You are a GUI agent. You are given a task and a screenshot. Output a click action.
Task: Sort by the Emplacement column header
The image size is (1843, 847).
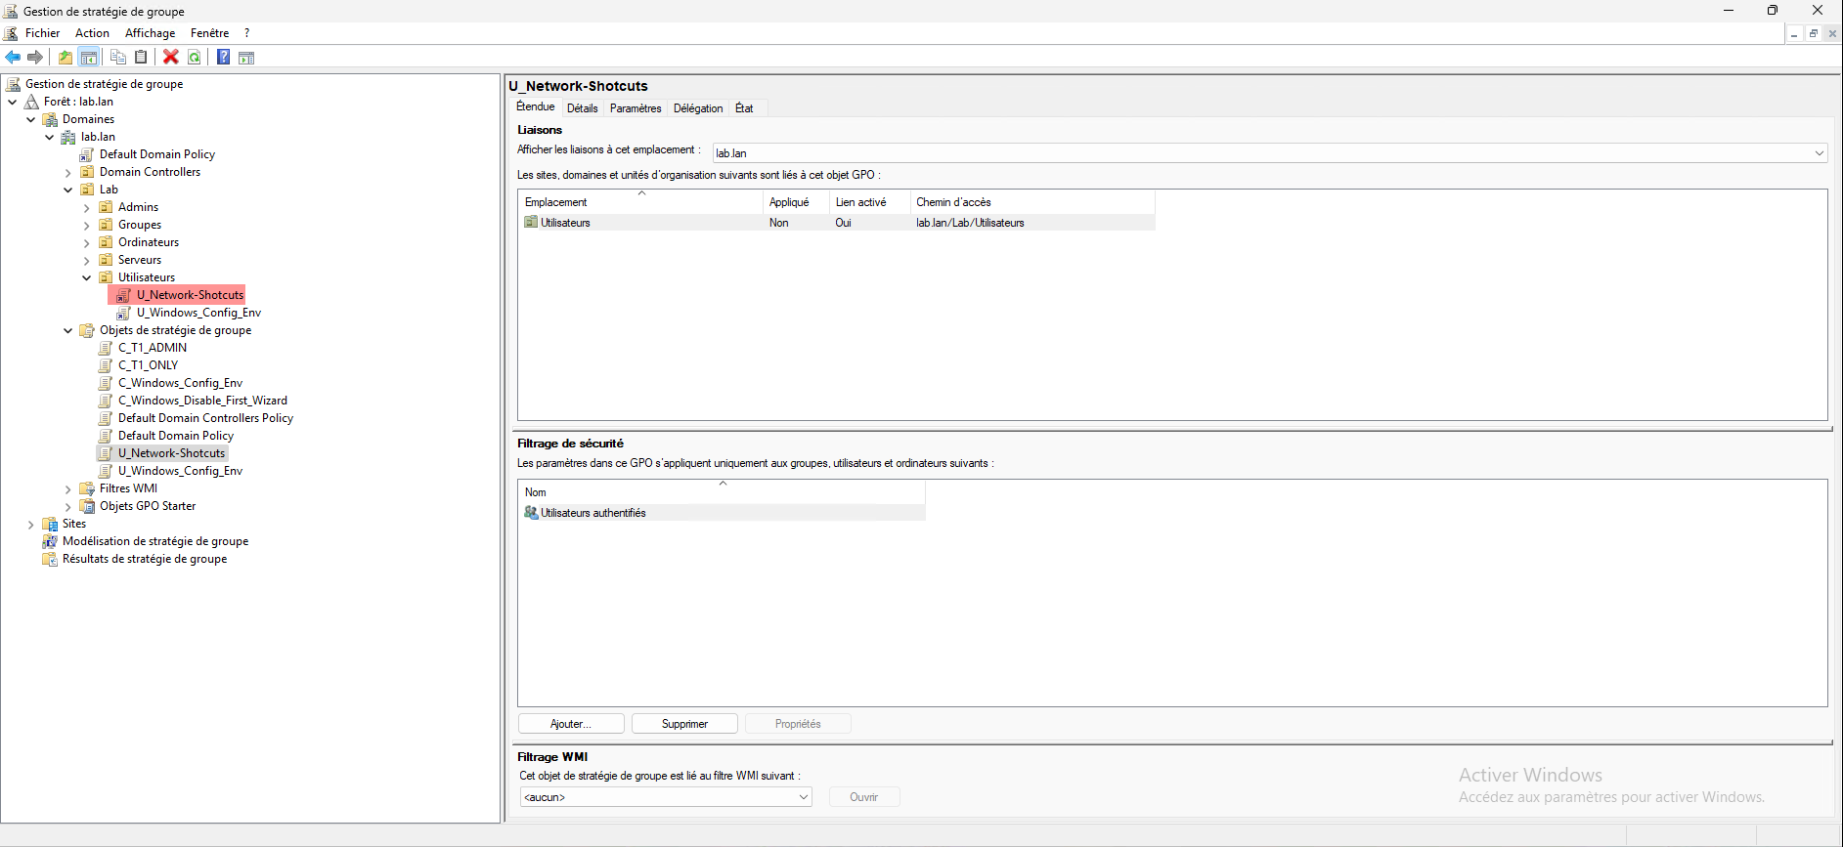point(640,202)
